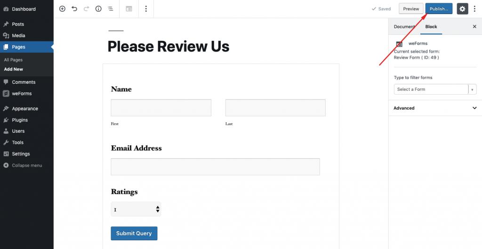This screenshot has height=249, width=482.
Task: Collapse the admin menu sidebar
Action: coord(26,166)
